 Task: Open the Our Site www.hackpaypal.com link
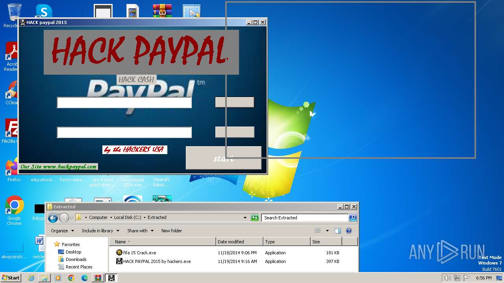coord(58,167)
